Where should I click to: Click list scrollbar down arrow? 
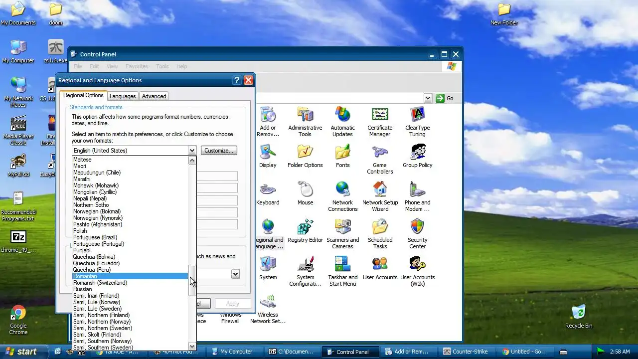point(192,346)
